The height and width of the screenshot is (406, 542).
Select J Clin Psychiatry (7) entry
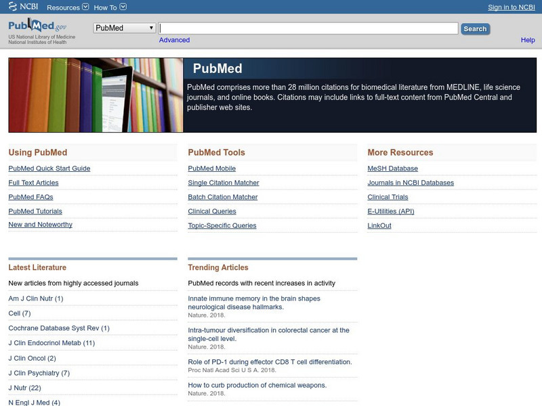(39, 374)
